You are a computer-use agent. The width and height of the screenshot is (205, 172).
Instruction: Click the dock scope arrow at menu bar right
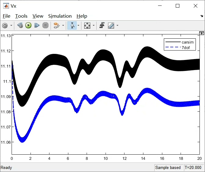tap(202, 16)
